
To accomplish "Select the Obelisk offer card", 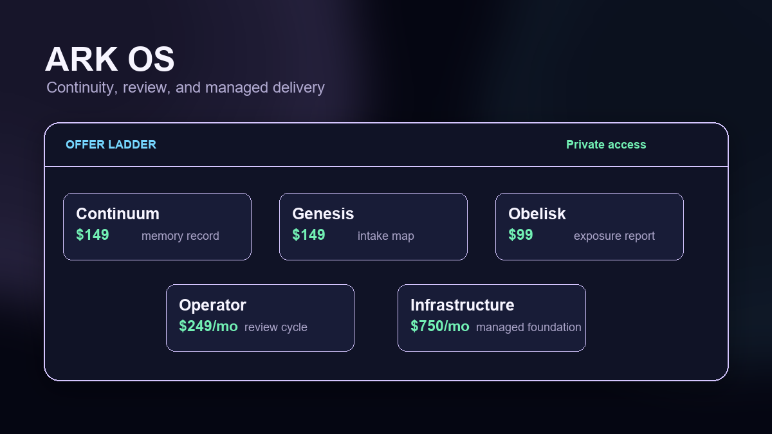I will [x=589, y=226].
